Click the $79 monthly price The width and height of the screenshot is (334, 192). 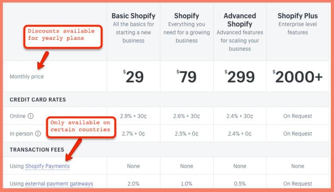[186, 77]
